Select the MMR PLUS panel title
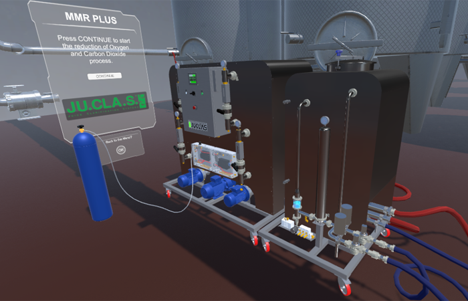The image size is (468, 301). [91, 17]
